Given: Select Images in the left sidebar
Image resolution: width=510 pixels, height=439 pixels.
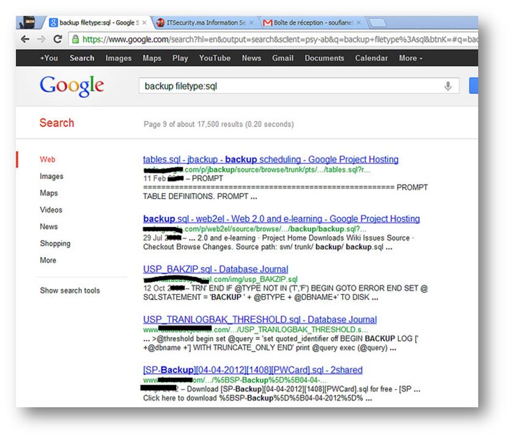Looking at the screenshot, I should [x=51, y=176].
